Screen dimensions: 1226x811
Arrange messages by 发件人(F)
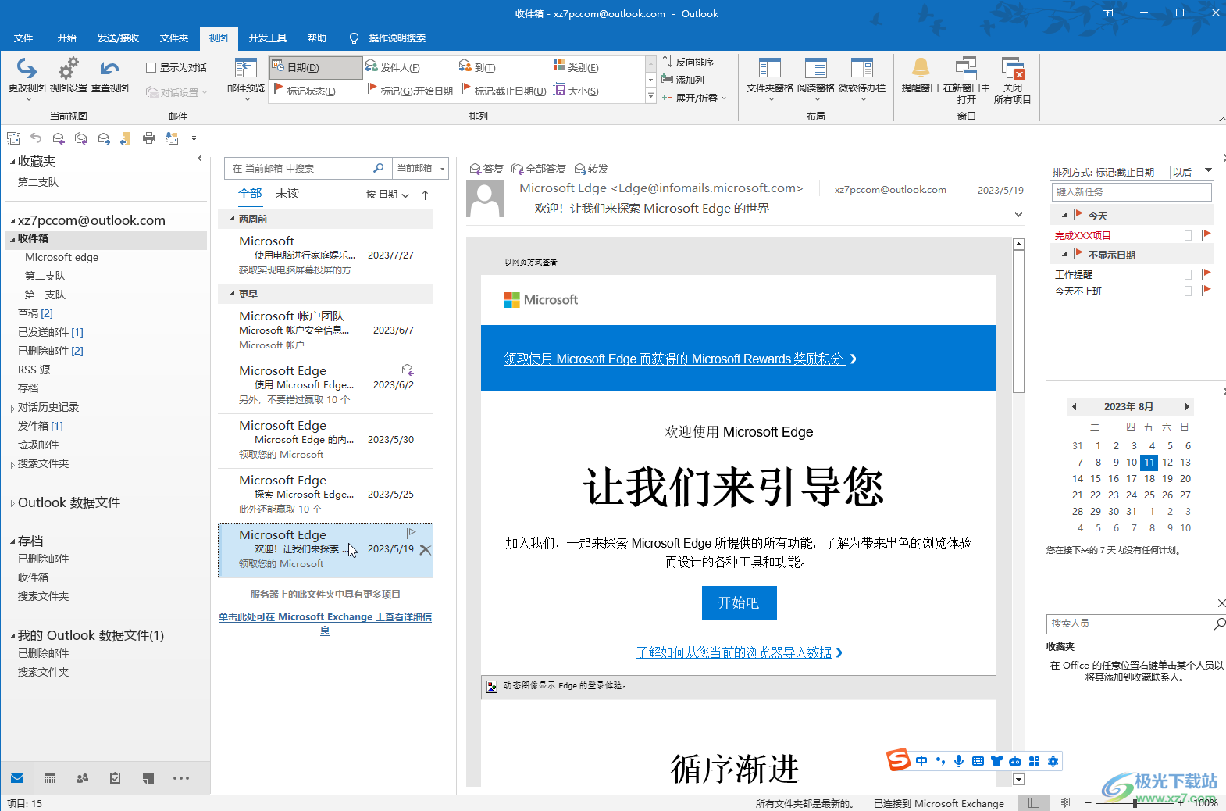[394, 67]
